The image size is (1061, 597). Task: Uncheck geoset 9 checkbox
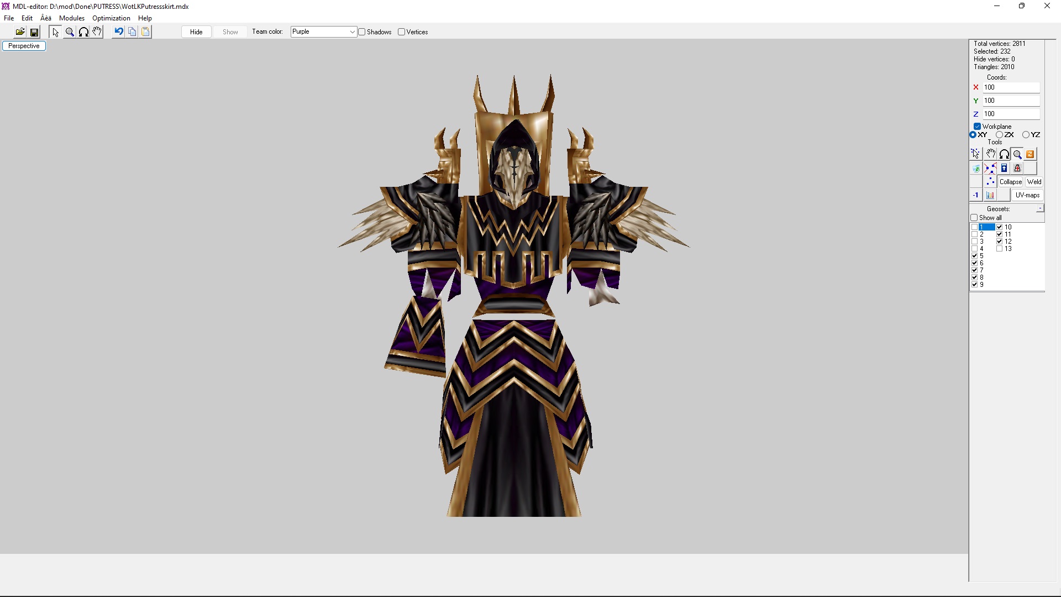(x=974, y=285)
